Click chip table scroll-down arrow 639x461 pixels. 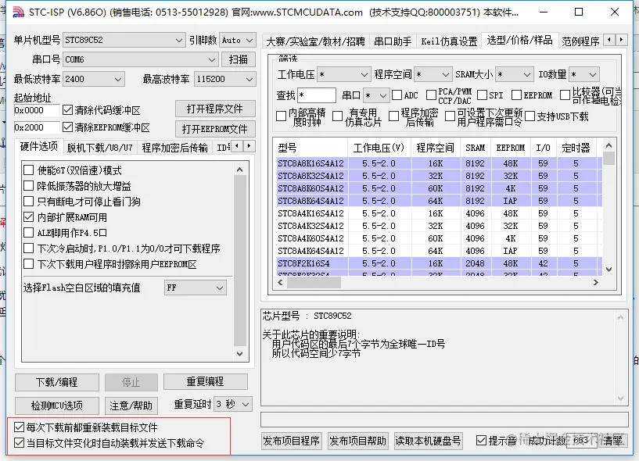click(608, 270)
